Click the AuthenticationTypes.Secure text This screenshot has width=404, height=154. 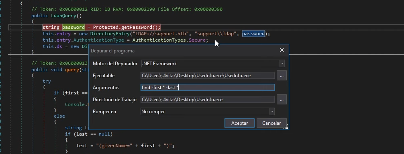[169, 40]
